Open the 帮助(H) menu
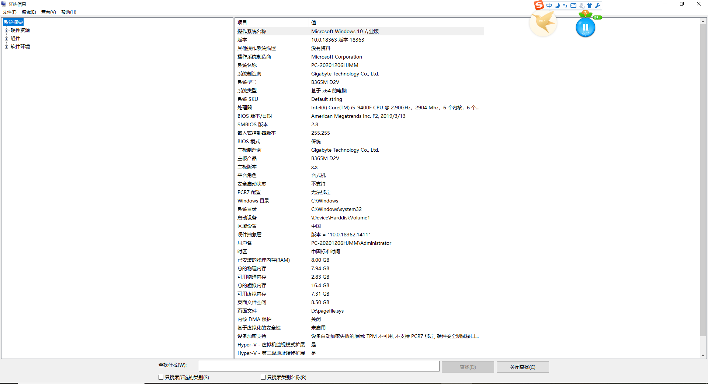The width and height of the screenshot is (708, 384). 69,12
